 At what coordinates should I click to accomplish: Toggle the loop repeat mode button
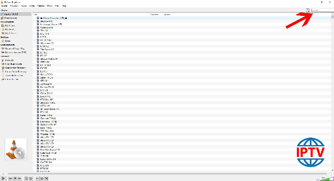tap(42, 178)
